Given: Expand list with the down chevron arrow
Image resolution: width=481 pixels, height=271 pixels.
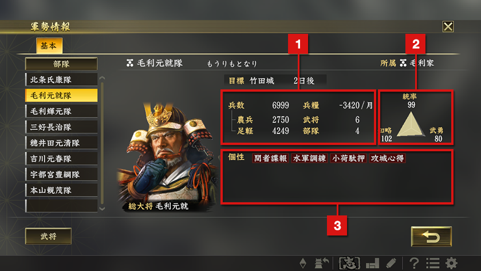Looking at the screenshot, I should point(102,209).
